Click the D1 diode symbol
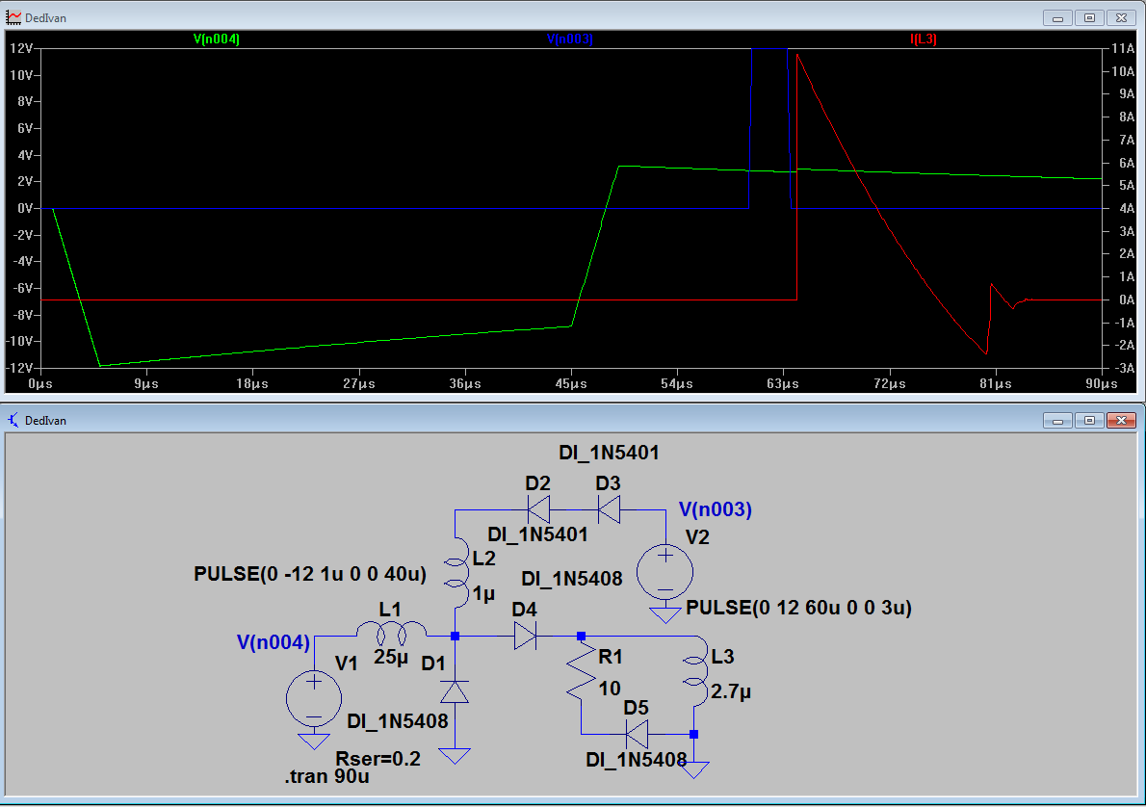Viewport: 1146px width, 807px height. pyautogui.click(x=455, y=692)
